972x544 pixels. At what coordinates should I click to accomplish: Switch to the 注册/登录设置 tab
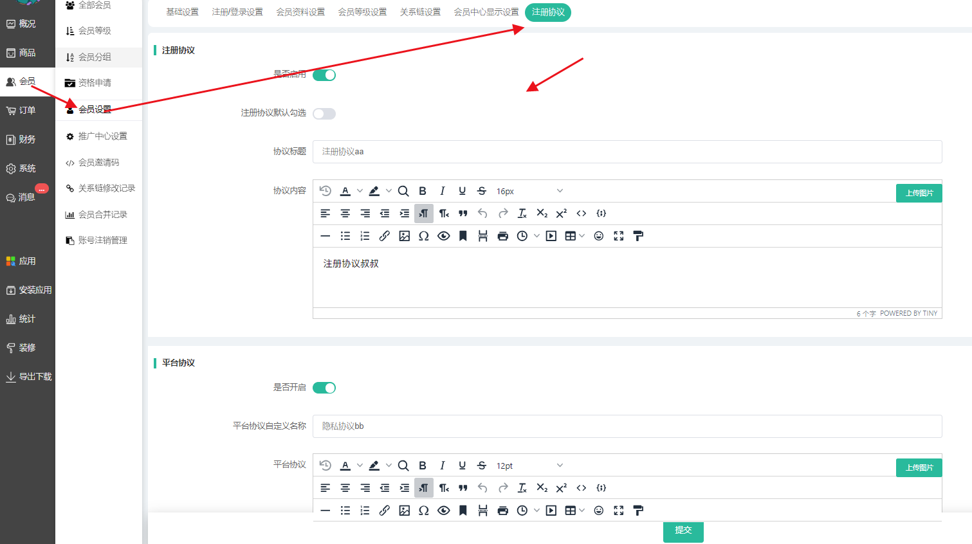point(237,12)
